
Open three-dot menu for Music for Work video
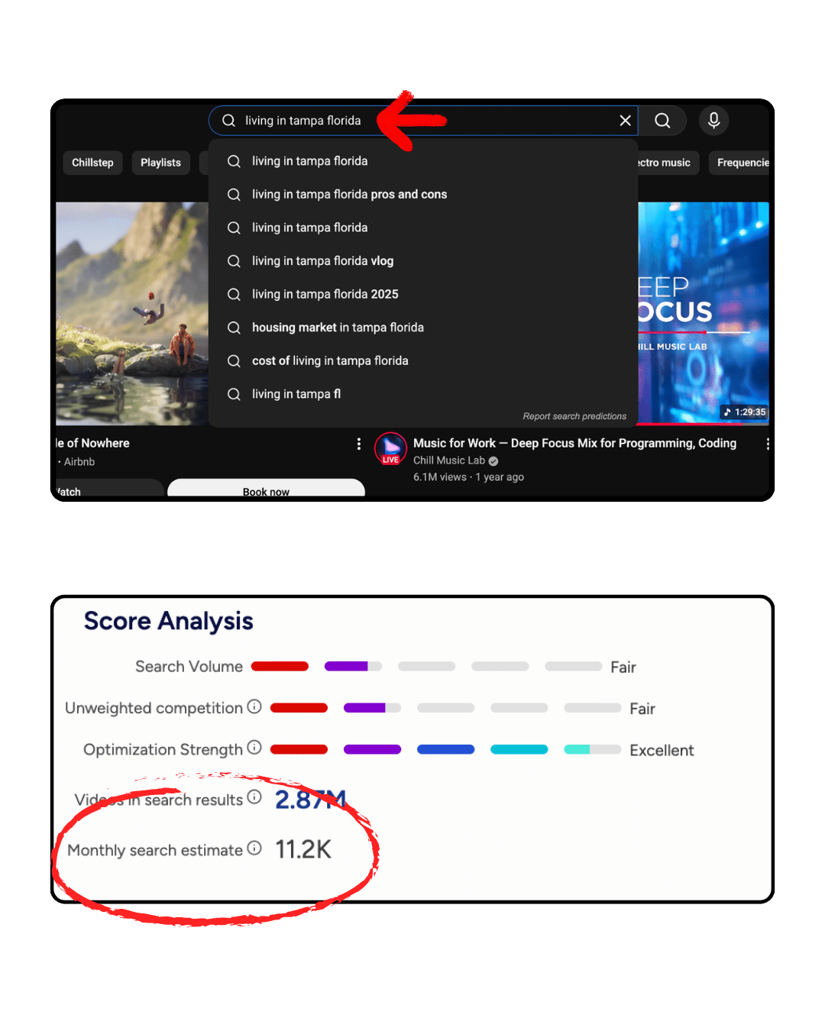click(767, 444)
